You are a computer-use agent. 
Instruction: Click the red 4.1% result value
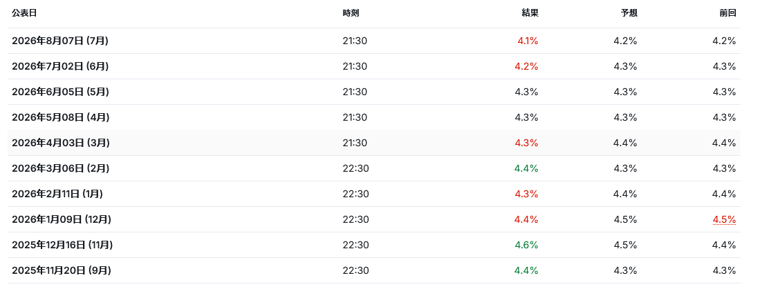point(528,41)
